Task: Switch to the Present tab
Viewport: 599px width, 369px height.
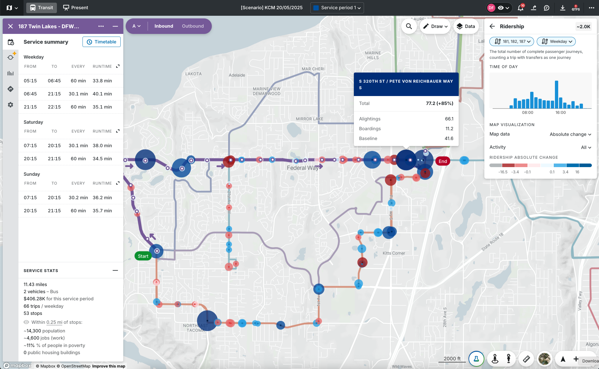Action: [x=76, y=8]
